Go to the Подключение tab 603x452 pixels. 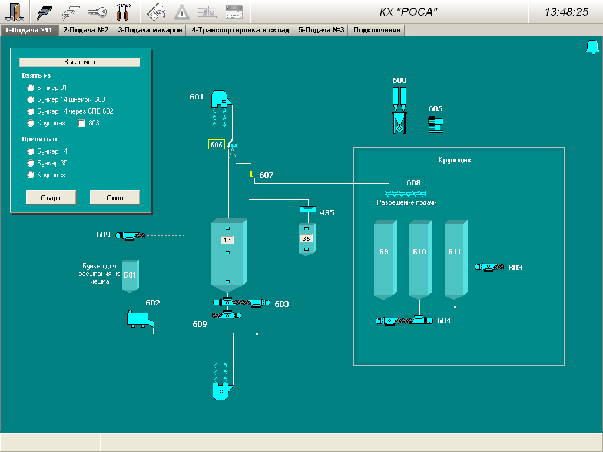click(376, 30)
